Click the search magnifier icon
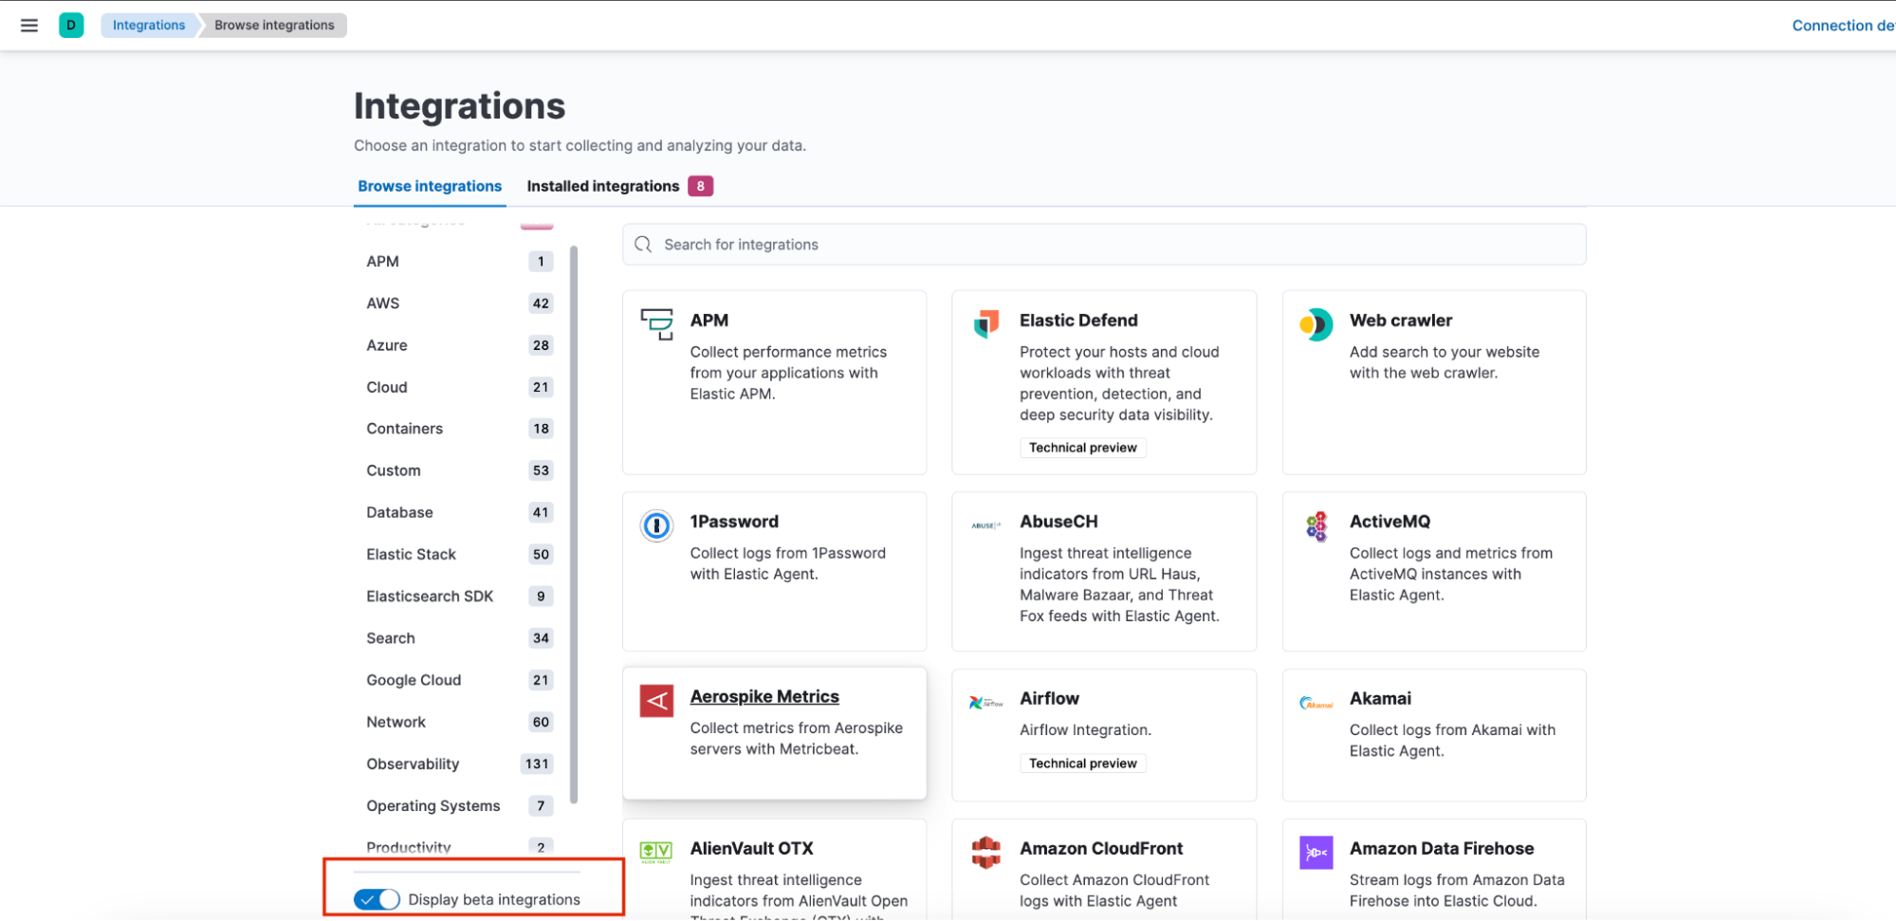 pos(643,245)
